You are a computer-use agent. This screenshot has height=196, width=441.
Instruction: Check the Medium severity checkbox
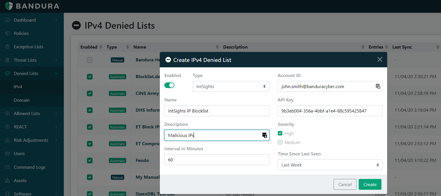[280, 143]
